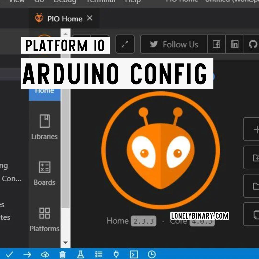Open the Facebook link icon

click(216, 45)
